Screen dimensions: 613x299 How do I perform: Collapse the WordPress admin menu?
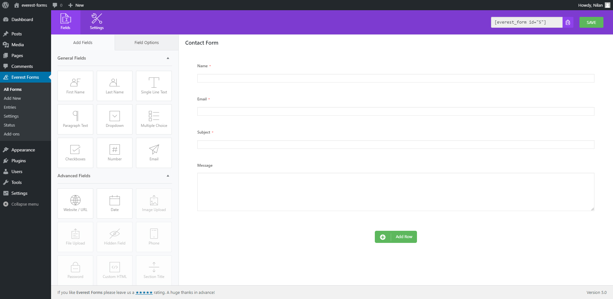(25, 204)
